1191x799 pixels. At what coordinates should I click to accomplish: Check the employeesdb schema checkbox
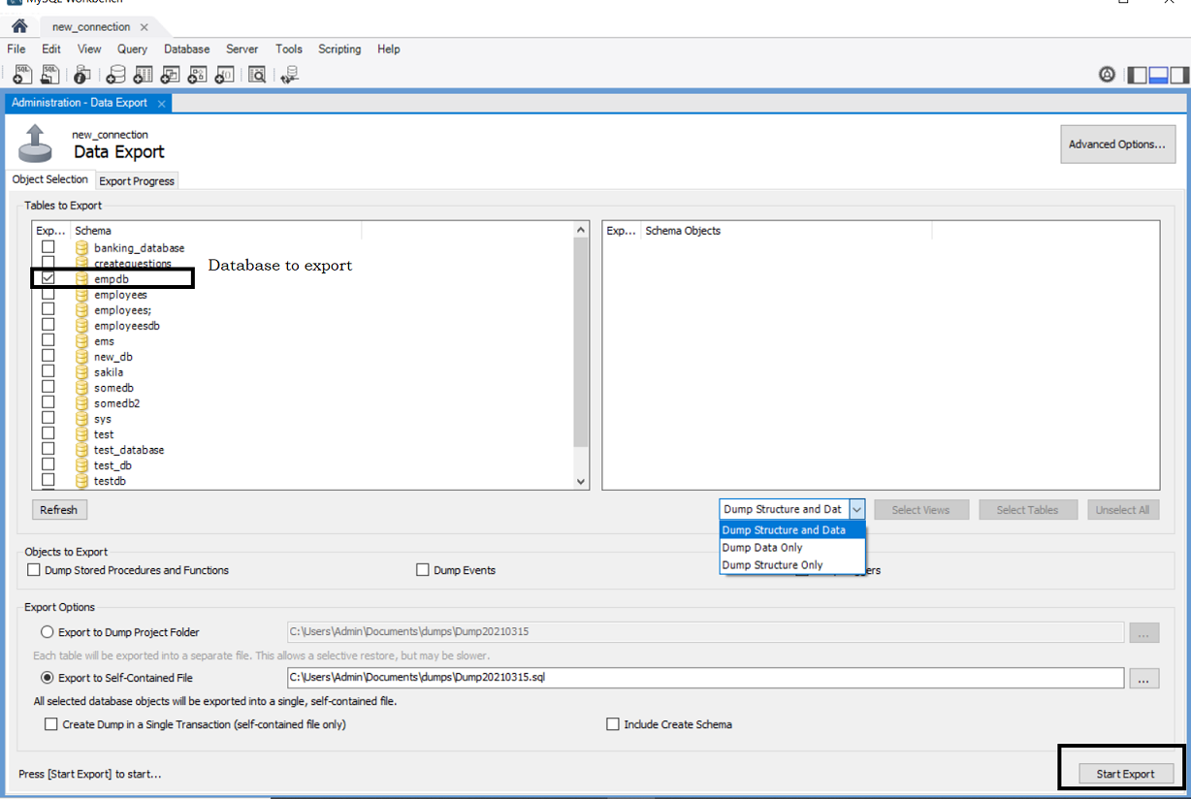48,325
